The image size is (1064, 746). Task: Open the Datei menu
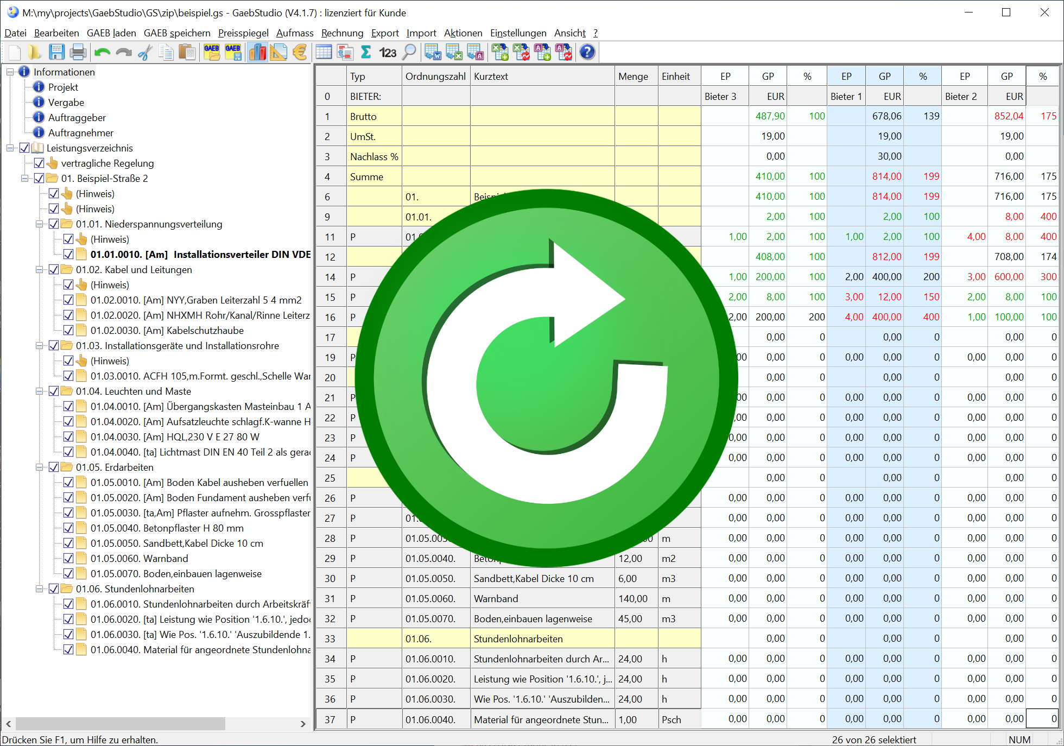pos(15,33)
